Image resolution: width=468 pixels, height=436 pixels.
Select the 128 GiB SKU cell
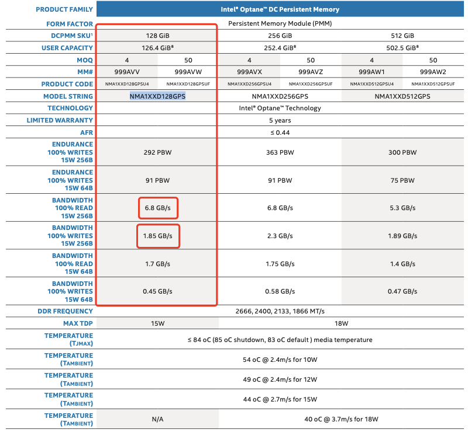(157, 36)
